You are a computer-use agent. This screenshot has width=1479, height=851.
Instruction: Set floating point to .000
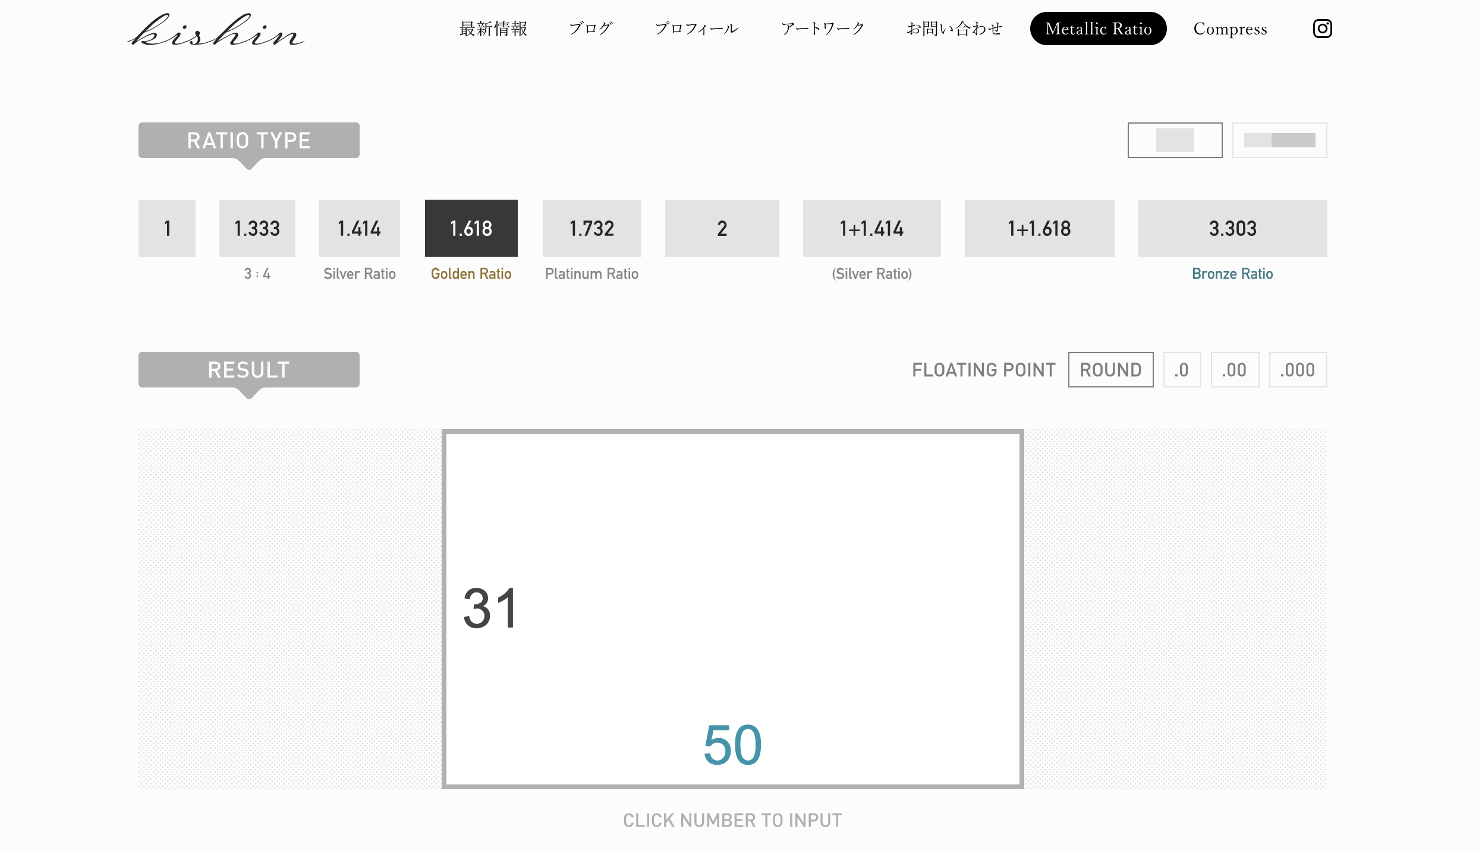tap(1298, 370)
